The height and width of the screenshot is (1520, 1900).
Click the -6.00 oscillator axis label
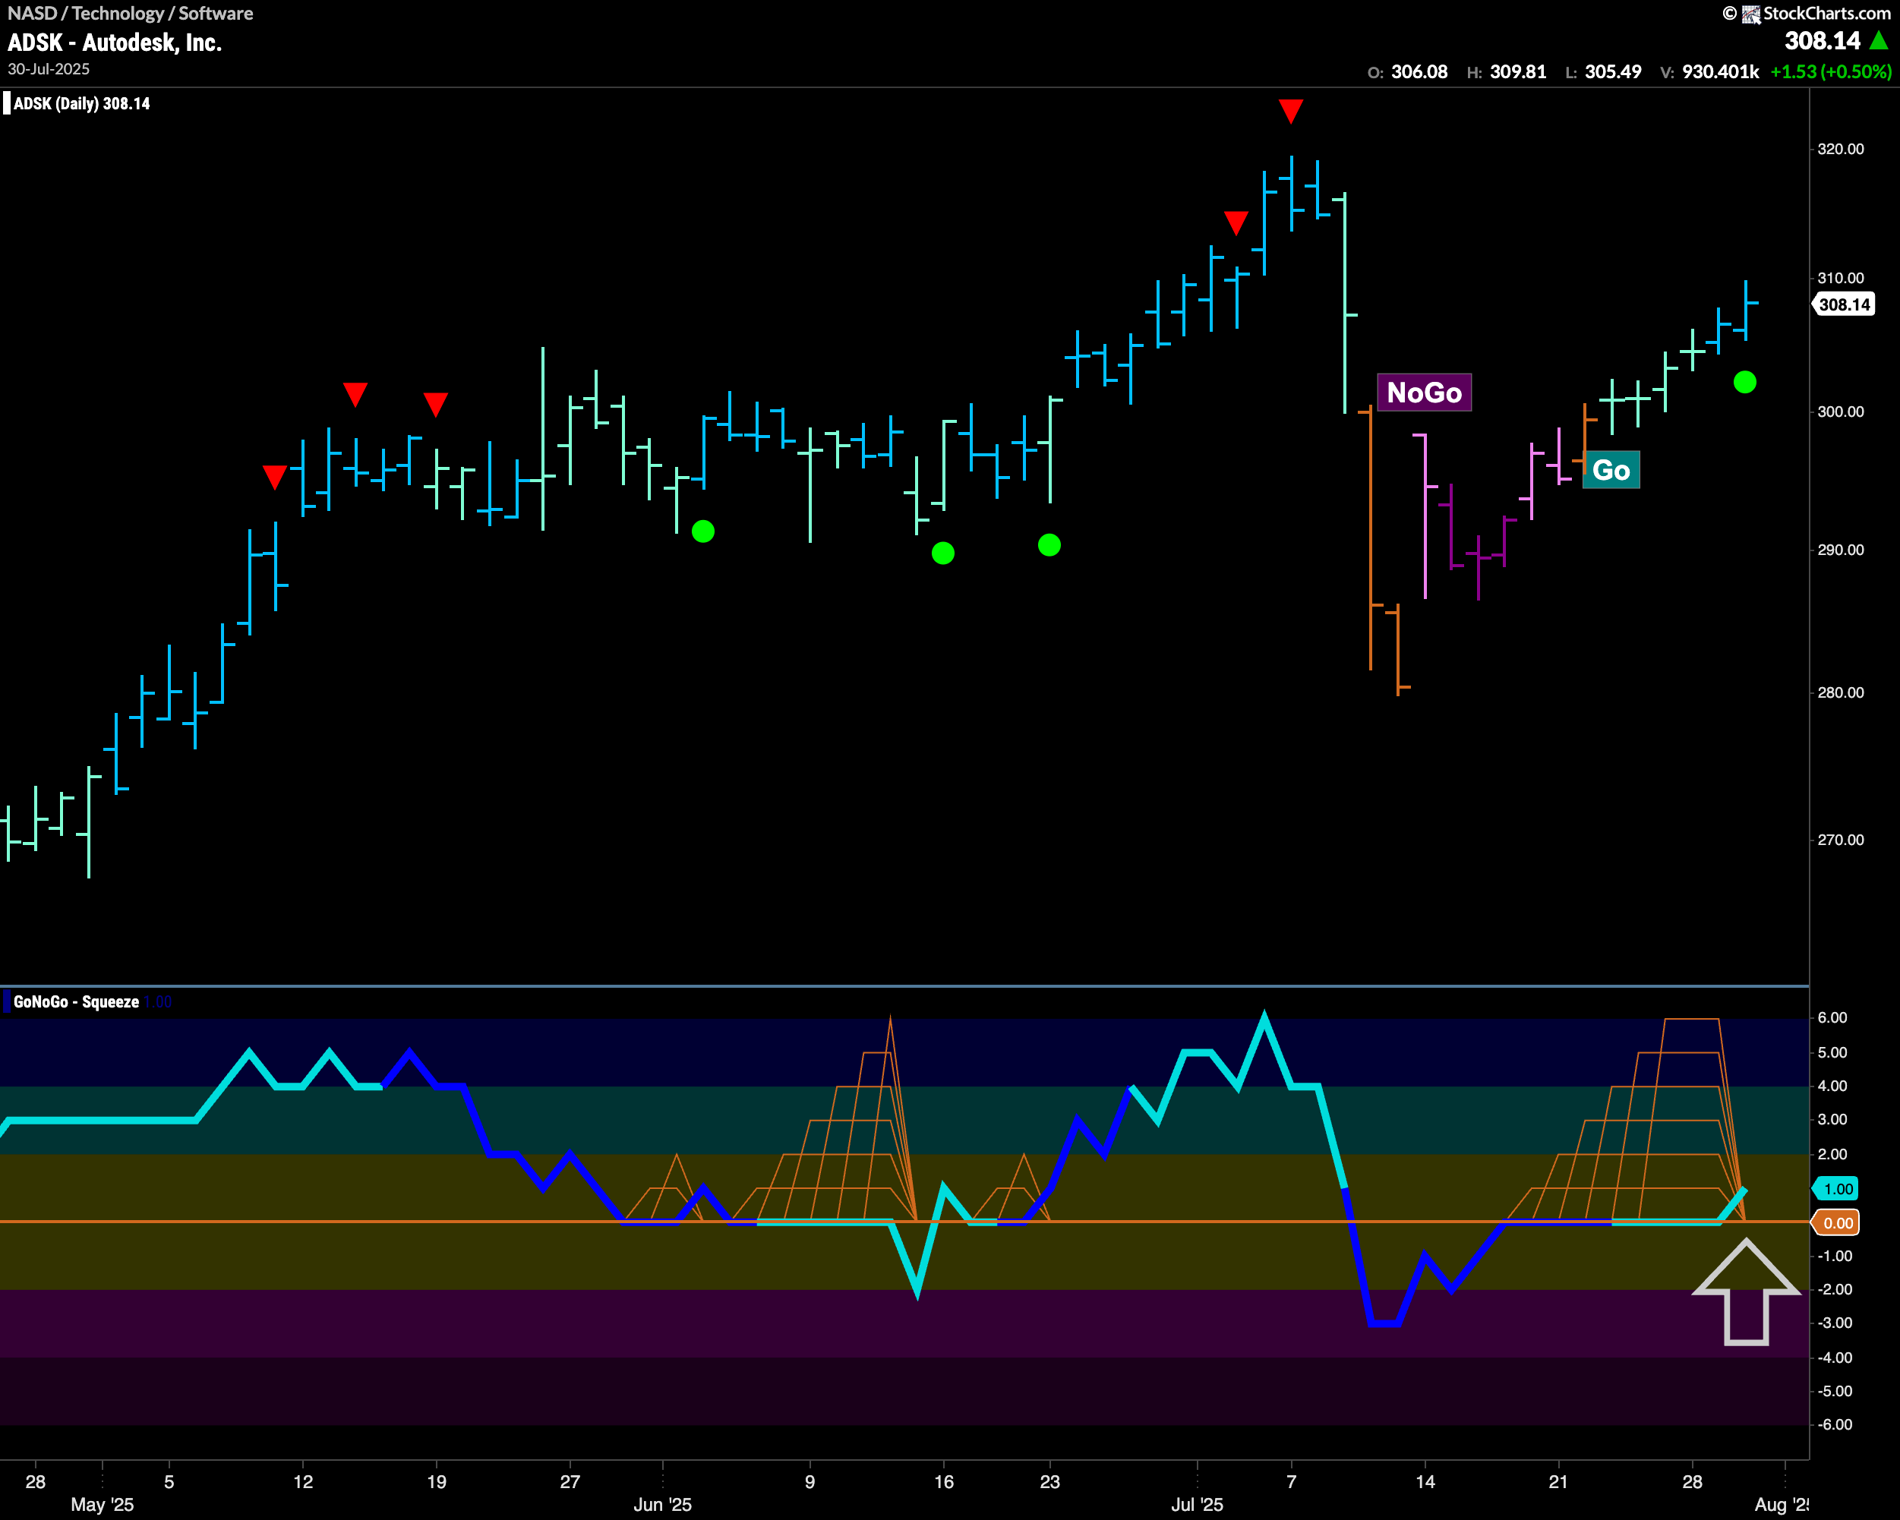pyautogui.click(x=1835, y=1425)
